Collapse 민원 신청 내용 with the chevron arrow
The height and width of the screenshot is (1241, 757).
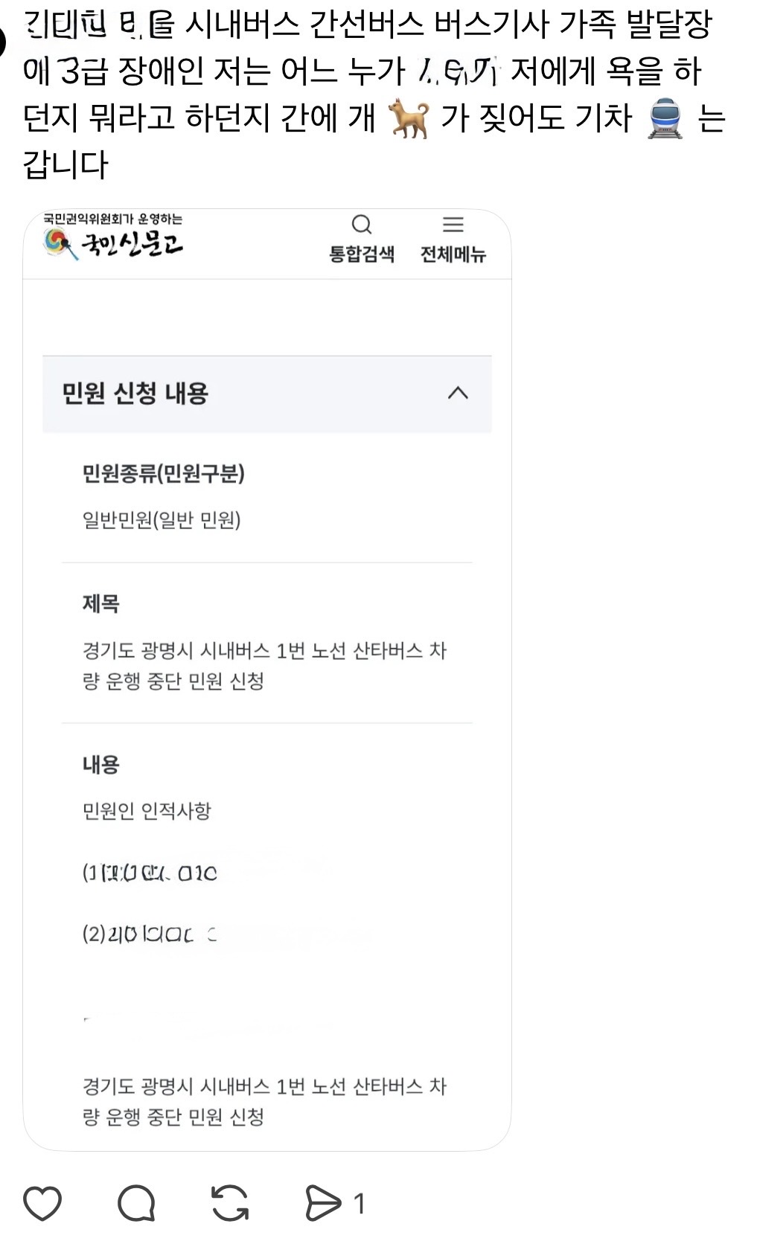click(x=458, y=393)
